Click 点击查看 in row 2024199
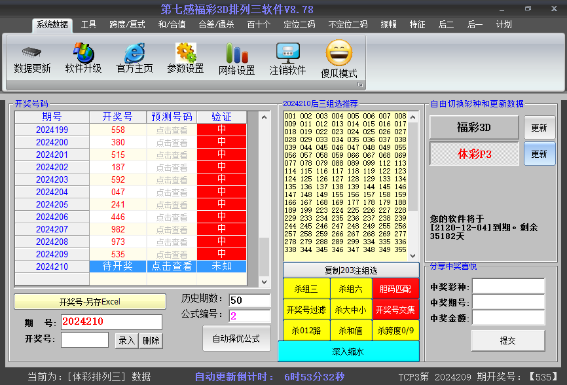The width and height of the screenshot is (567, 385). pos(172,130)
